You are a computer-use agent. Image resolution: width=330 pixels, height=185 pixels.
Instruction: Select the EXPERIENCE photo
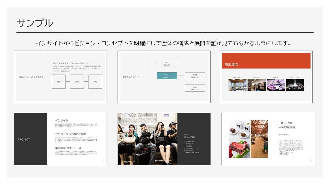tap(237, 85)
